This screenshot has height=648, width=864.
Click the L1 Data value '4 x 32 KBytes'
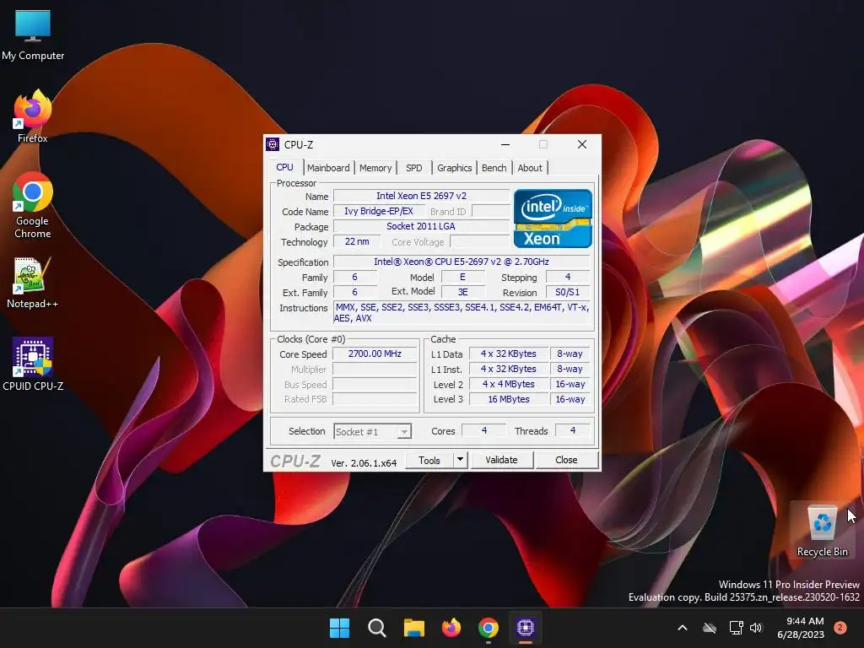[509, 354]
